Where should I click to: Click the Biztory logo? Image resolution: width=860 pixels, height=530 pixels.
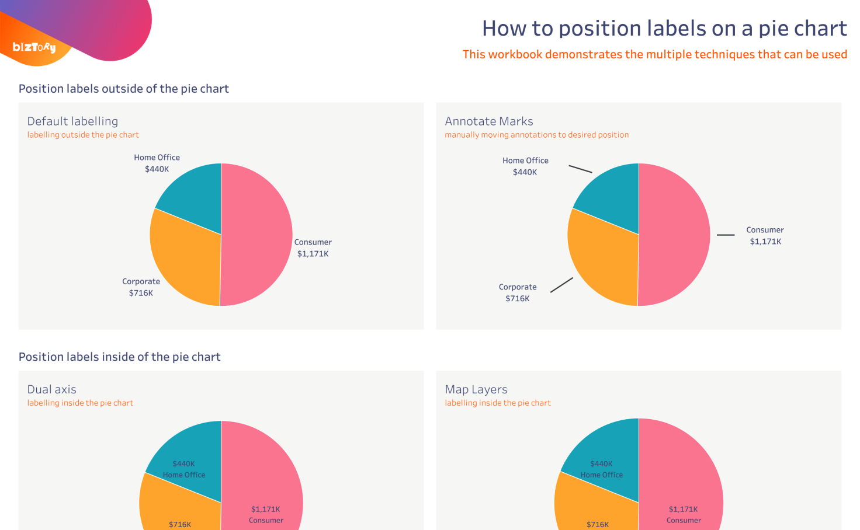click(x=34, y=47)
